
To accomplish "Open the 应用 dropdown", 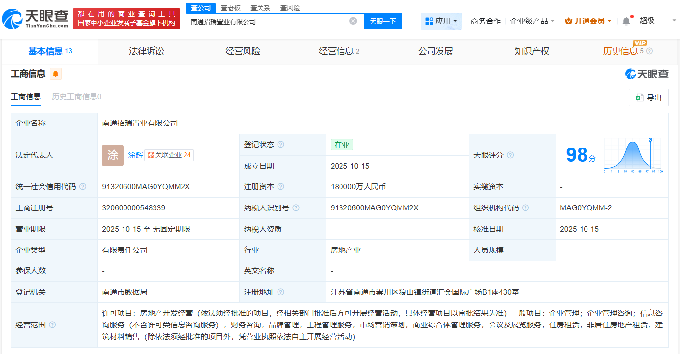I will pyautogui.click(x=440, y=21).
